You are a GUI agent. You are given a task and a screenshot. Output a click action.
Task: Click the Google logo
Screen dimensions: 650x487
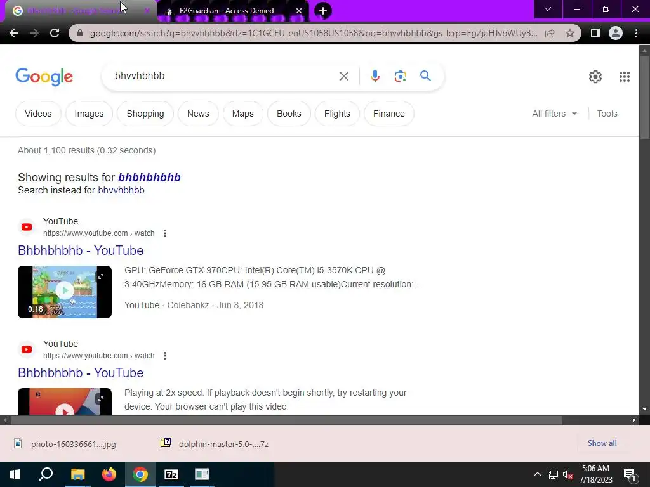pos(44,77)
